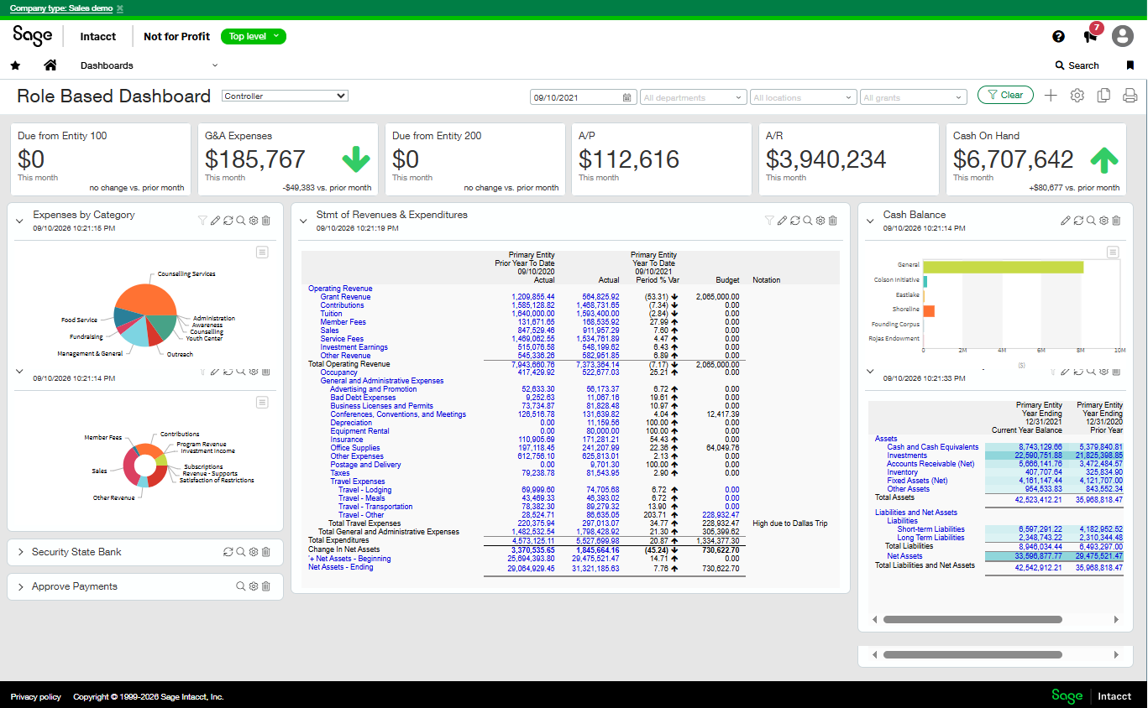Image resolution: width=1148 pixels, height=708 pixels.
Task: Open settings gear of Expenses by Category
Action: tap(253, 221)
